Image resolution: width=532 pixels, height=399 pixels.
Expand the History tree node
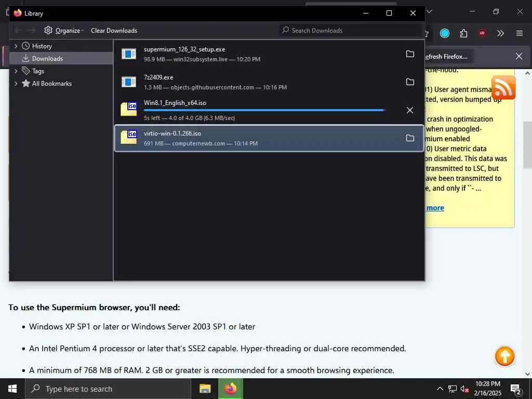(16, 46)
